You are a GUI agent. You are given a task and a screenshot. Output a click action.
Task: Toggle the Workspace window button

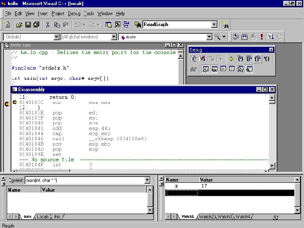point(109,24)
